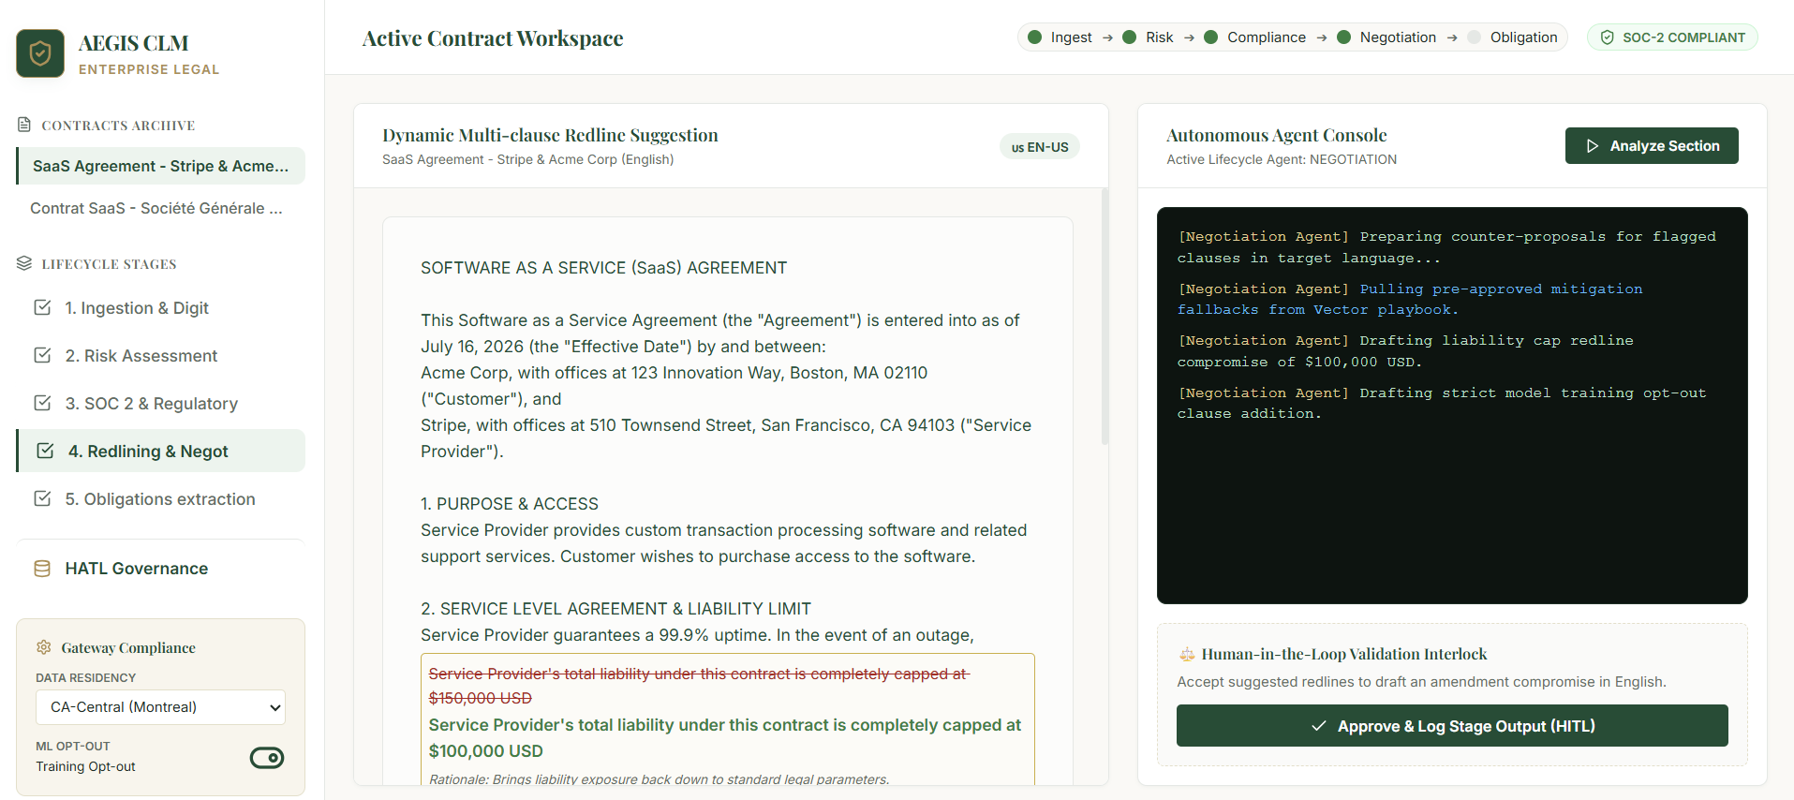Click '2. SERVICE LEVEL AGREEMENT & LIABILITY LIMIT' heading

coord(615,609)
